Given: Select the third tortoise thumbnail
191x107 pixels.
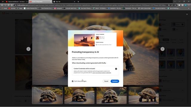Looking at the screenshot, I should pyautogui.click(x=112, y=95).
